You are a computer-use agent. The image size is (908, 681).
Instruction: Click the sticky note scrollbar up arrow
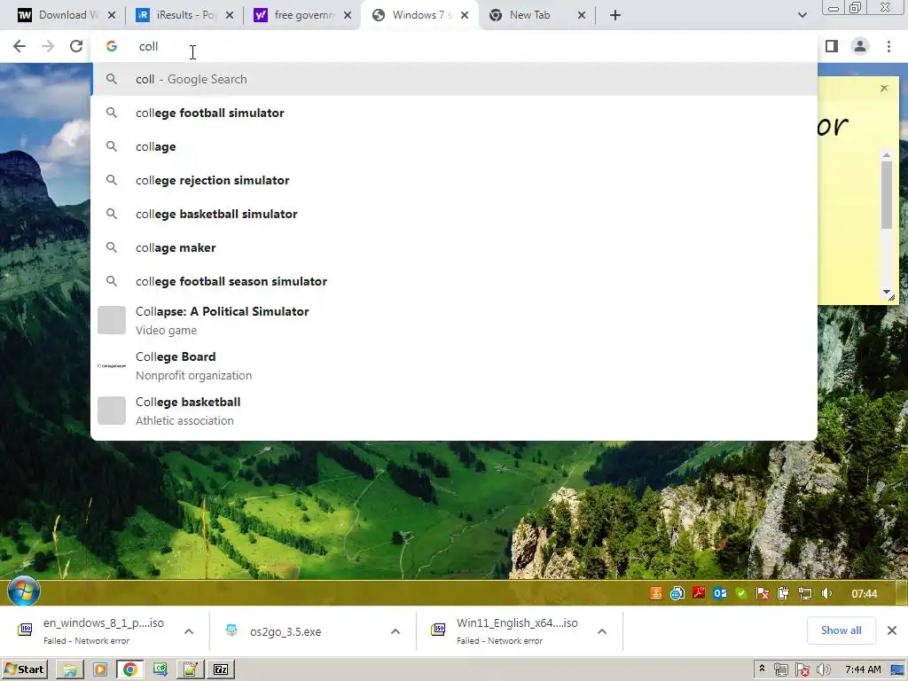coord(887,155)
